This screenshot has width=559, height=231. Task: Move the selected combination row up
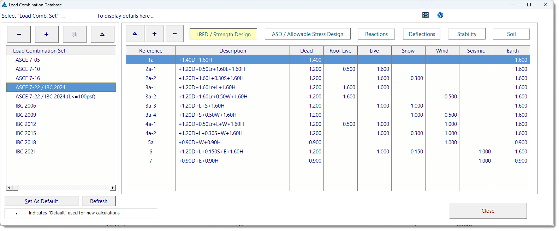tap(135, 34)
